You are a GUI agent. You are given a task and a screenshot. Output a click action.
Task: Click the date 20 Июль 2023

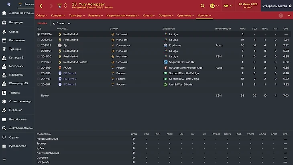coord(249,4)
